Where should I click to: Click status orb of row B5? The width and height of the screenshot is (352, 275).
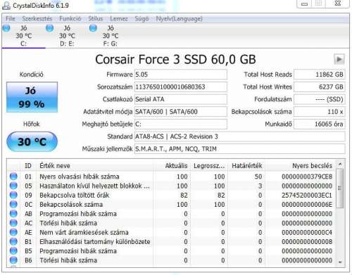(13, 251)
